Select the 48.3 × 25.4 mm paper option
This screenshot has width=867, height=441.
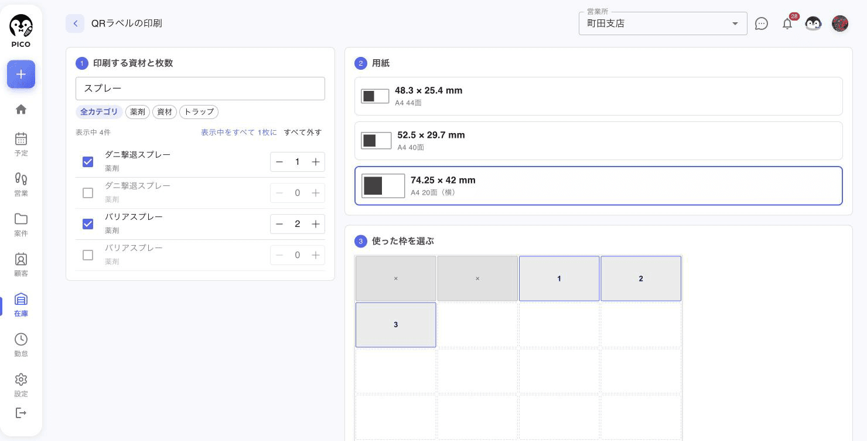pyautogui.click(x=599, y=96)
